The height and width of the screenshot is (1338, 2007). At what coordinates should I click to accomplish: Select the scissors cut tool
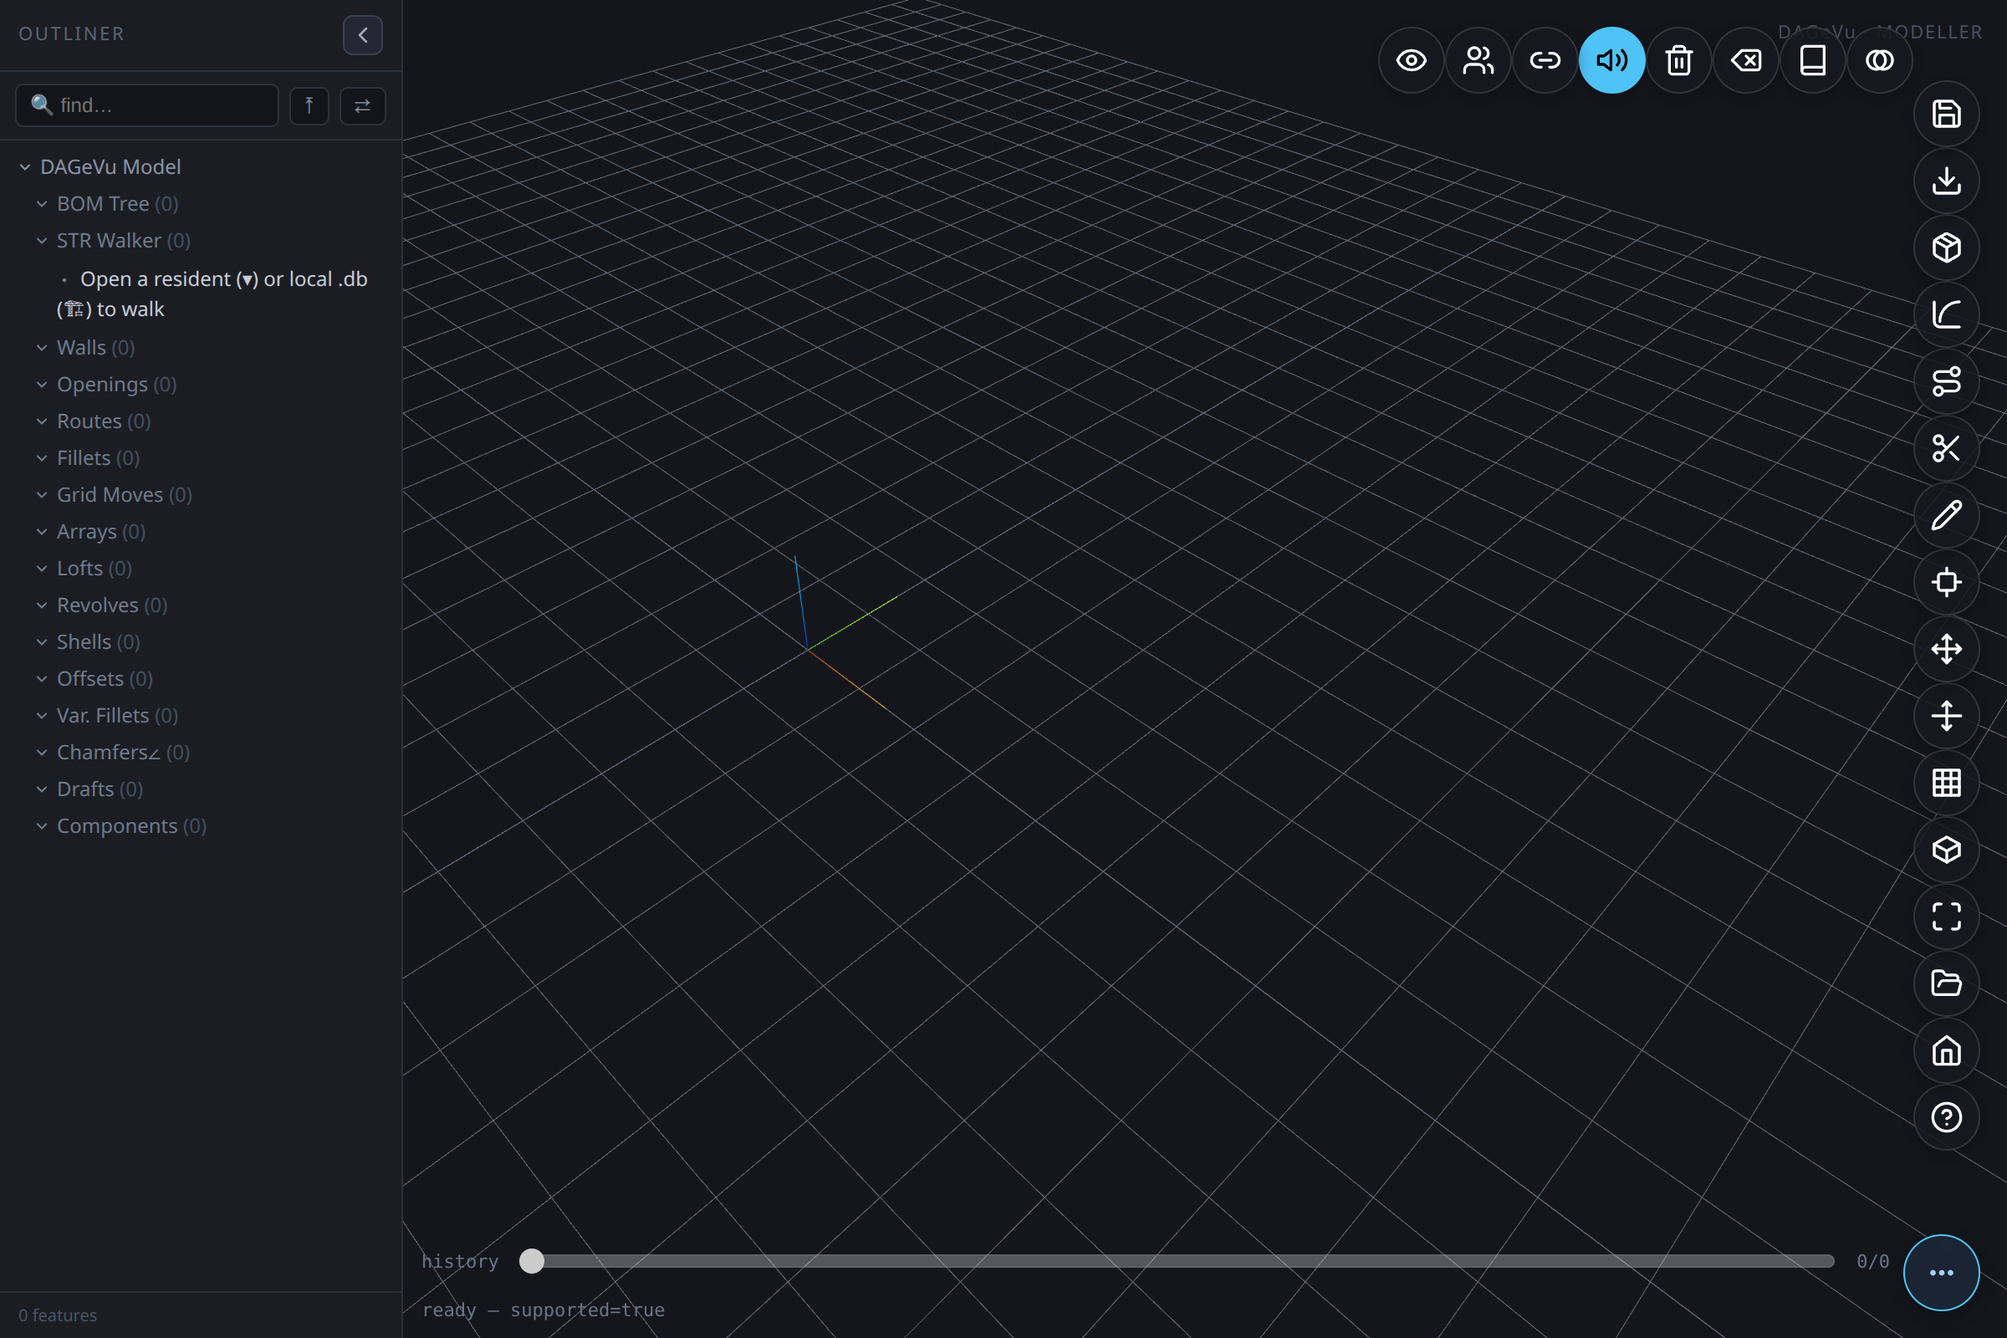point(1947,448)
